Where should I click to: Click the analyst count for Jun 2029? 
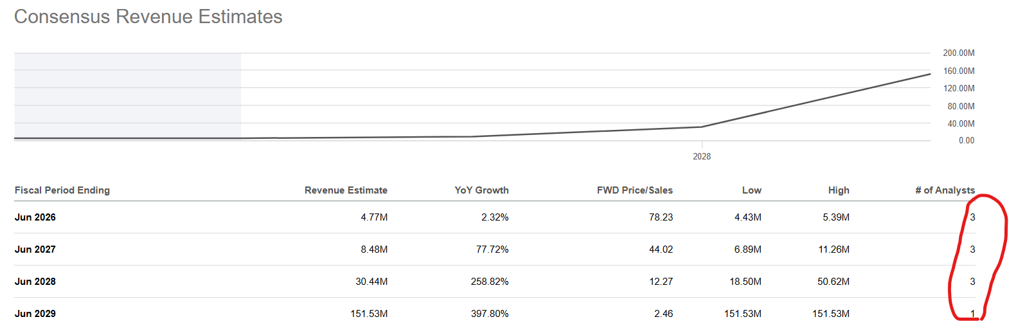tap(972, 314)
